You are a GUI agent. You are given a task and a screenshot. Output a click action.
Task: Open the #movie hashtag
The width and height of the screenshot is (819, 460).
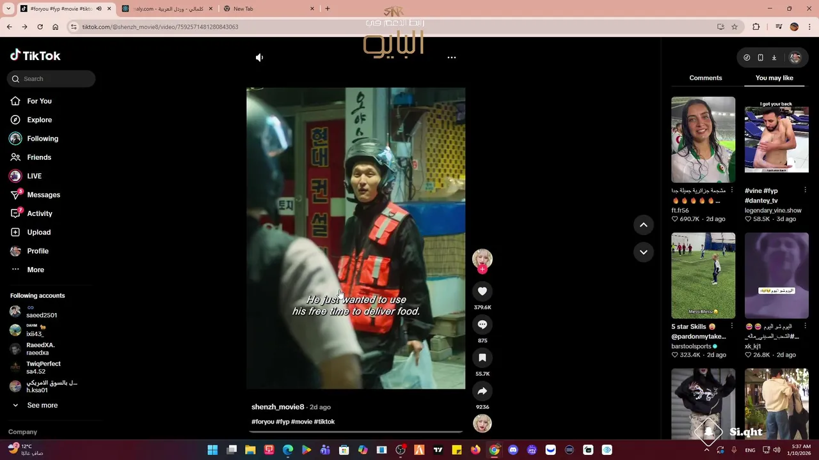301,422
